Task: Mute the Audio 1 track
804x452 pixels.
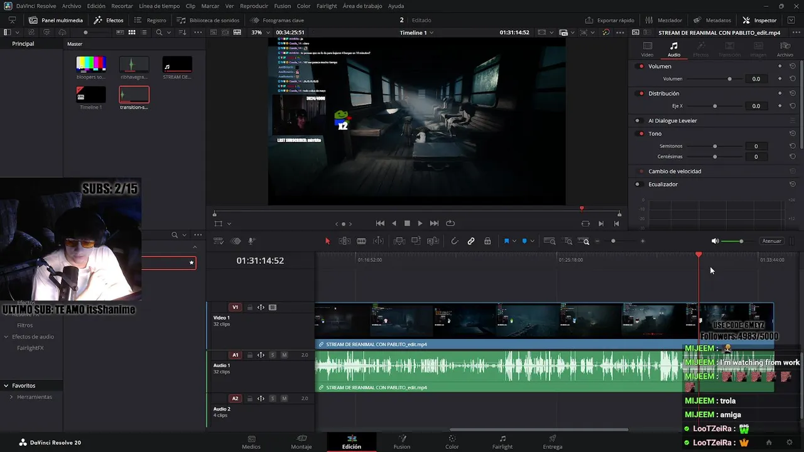Action: [x=284, y=355]
